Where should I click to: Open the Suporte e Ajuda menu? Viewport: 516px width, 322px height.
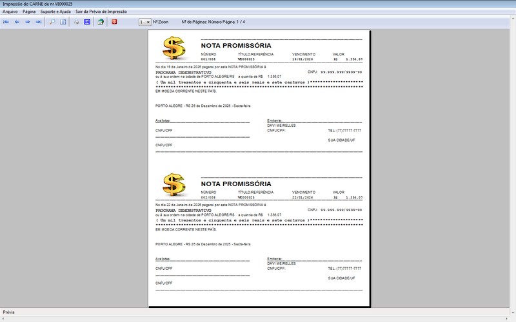[x=55, y=12]
